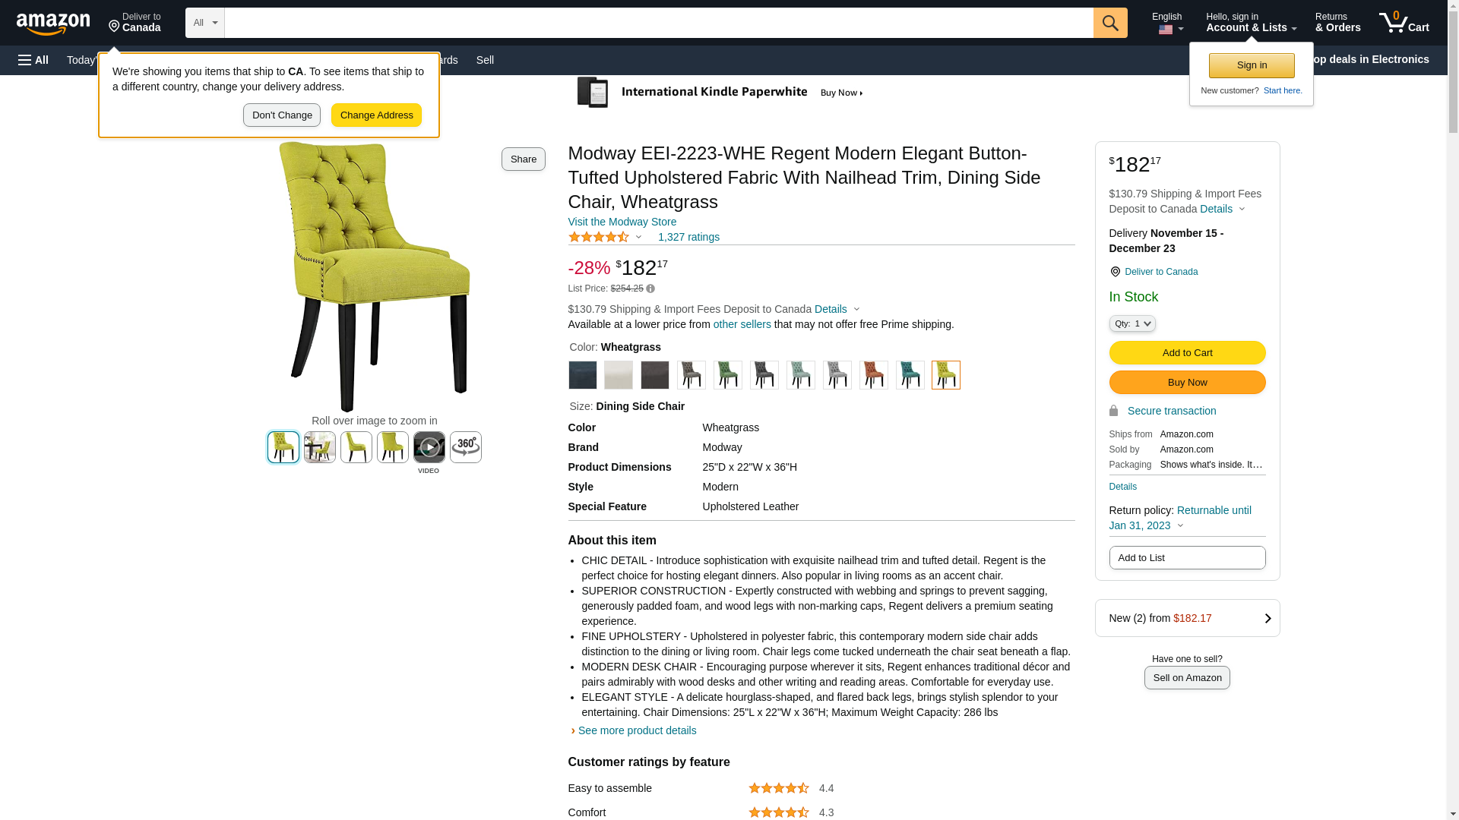Select the orange chair color swatch
Image resolution: width=1459 pixels, height=820 pixels.
pos(873,375)
